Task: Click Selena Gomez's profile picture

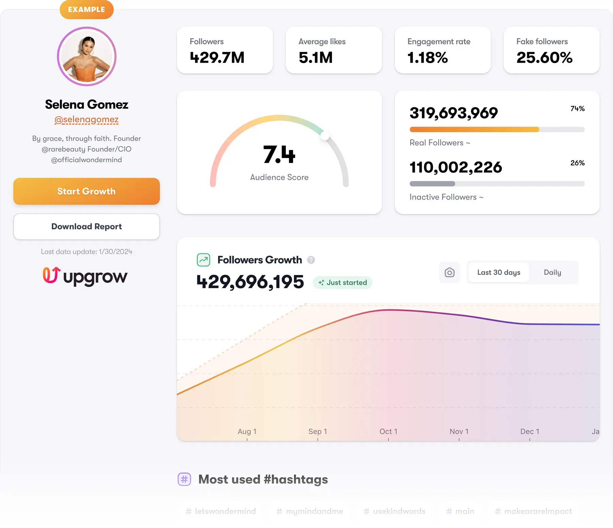Action: tap(87, 57)
